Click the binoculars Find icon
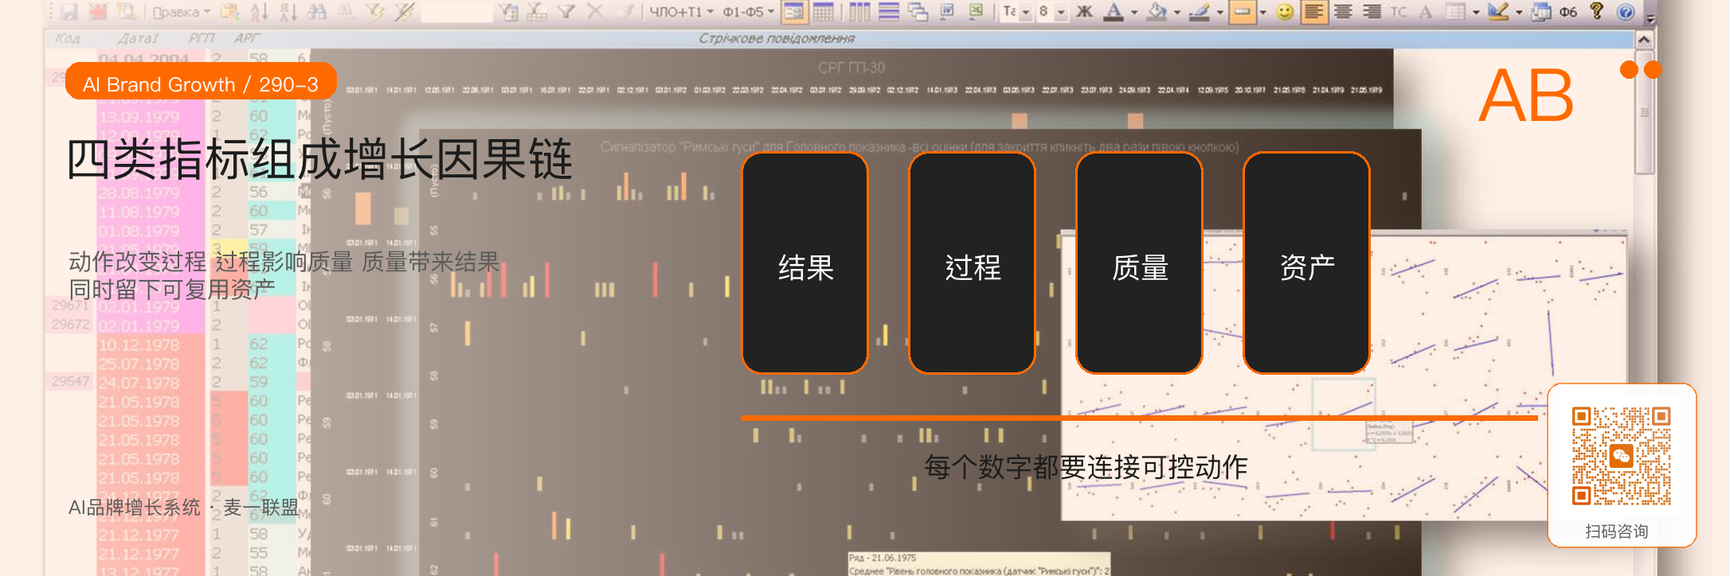 click(316, 12)
